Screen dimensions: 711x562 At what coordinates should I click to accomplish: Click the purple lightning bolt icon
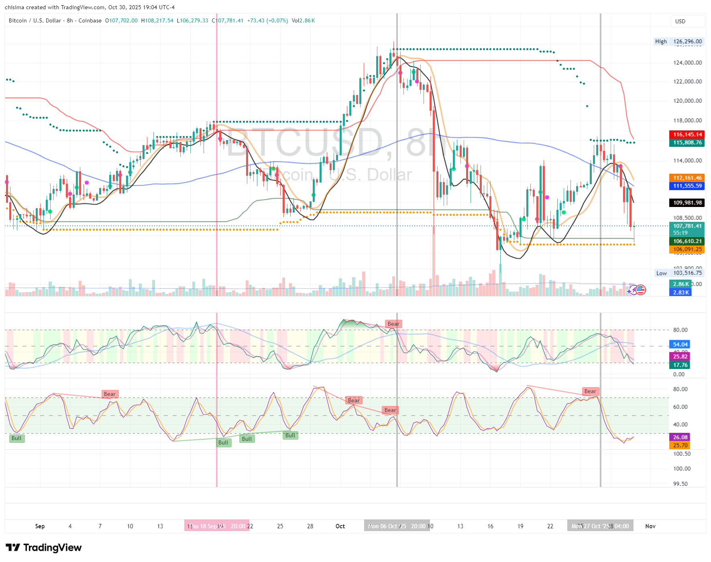[633, 290]
